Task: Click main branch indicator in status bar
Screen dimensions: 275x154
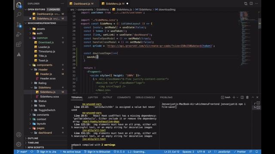Action: [x=22, y=151]
